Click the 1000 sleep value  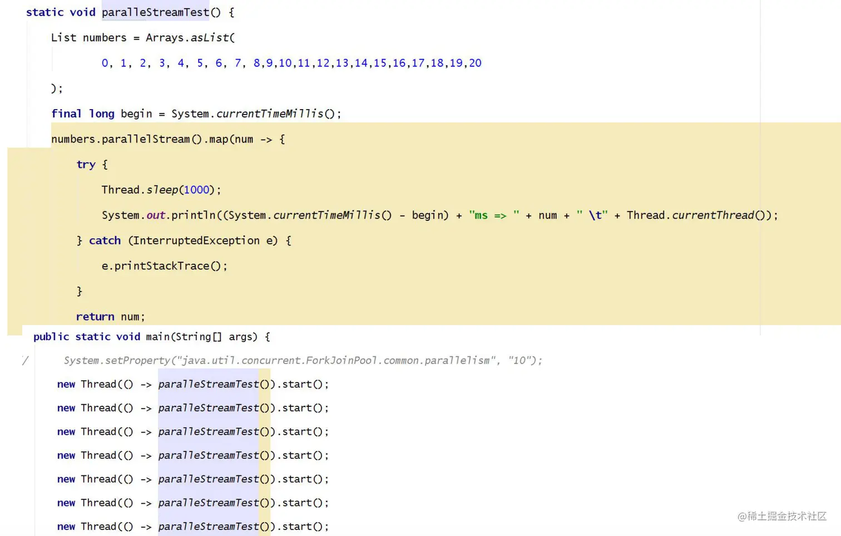coord(196,190)
